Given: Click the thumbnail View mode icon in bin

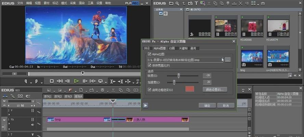Looking at the screenshot, I should pyautogui.click(x=254, y=3).
